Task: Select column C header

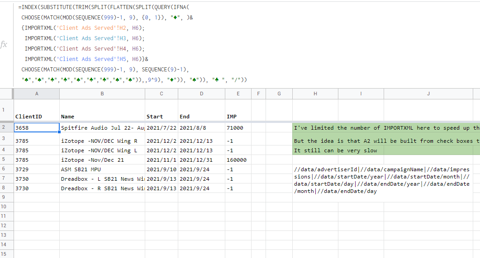Action: pos(162,94)
